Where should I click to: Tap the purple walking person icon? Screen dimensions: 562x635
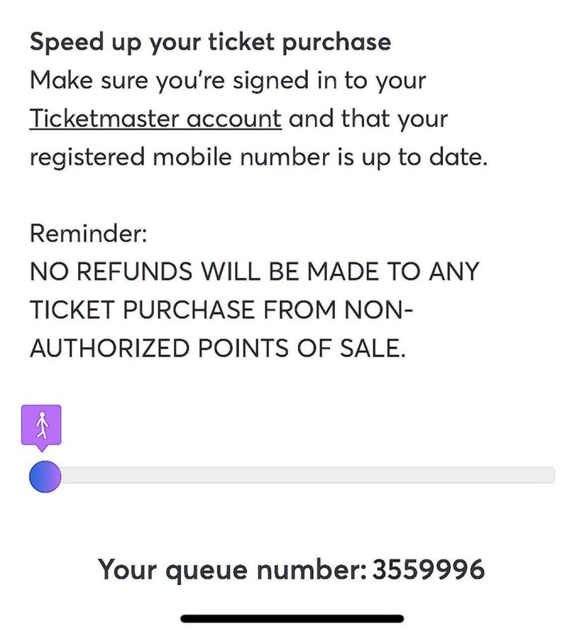(41, 425)
